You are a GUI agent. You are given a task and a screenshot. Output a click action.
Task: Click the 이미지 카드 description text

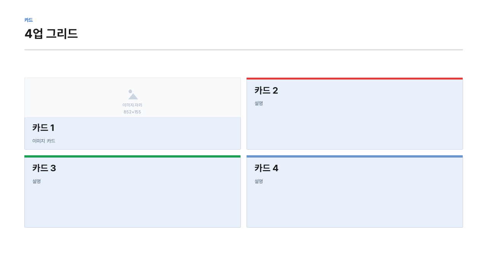(x=44, y=141)
